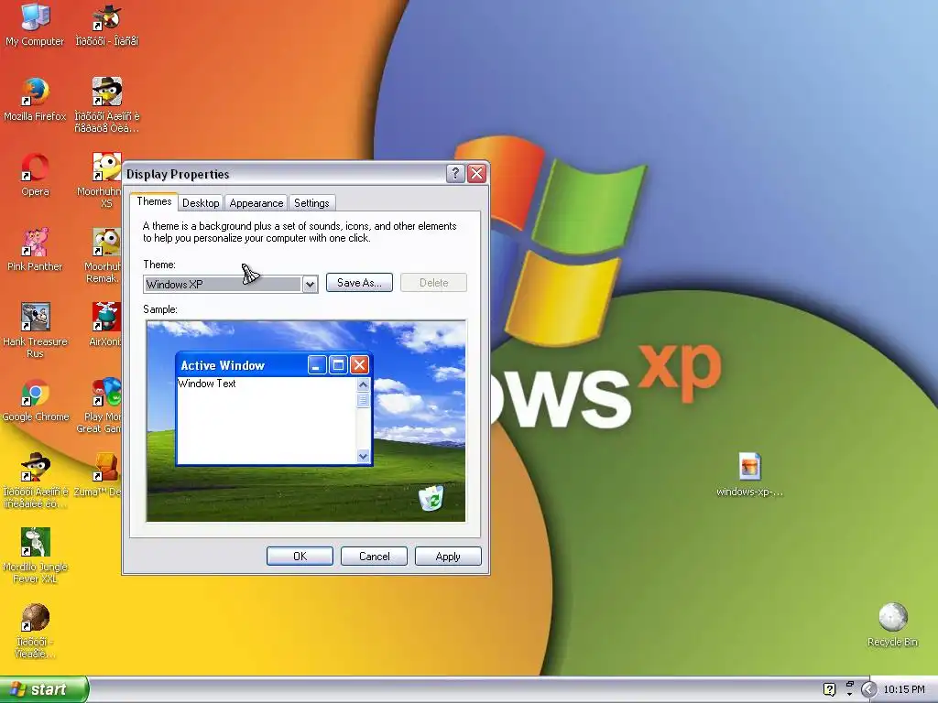Select the Mordillo Jungle Fever XXL shortcut
Image resolution: width=938 pixels, height=703 pixels.
(x=35, y=556)
